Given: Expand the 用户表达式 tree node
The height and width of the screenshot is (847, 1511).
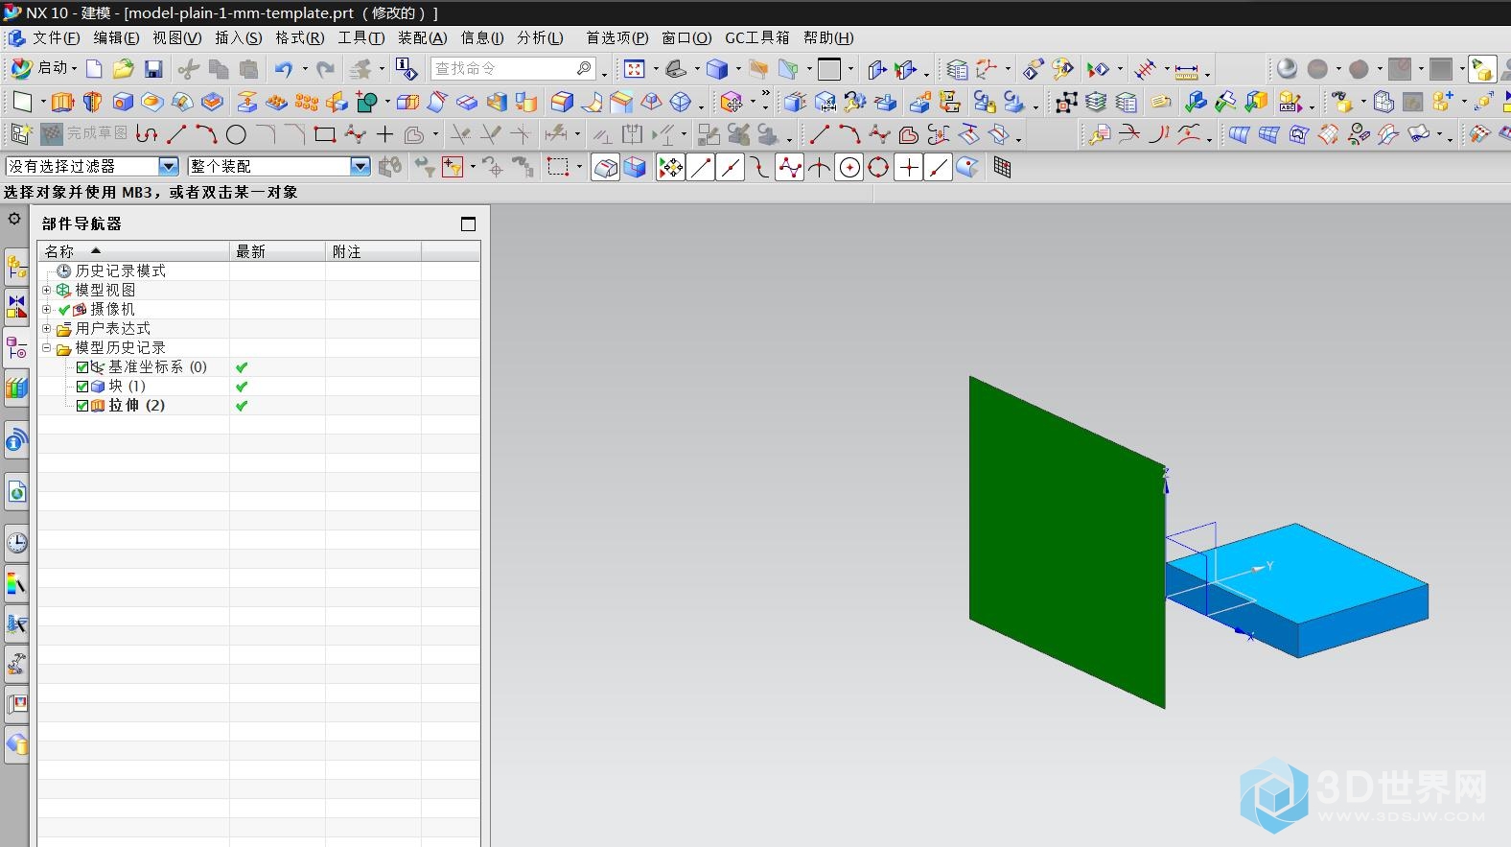Looking at the screenshot, I should (46, 328).
